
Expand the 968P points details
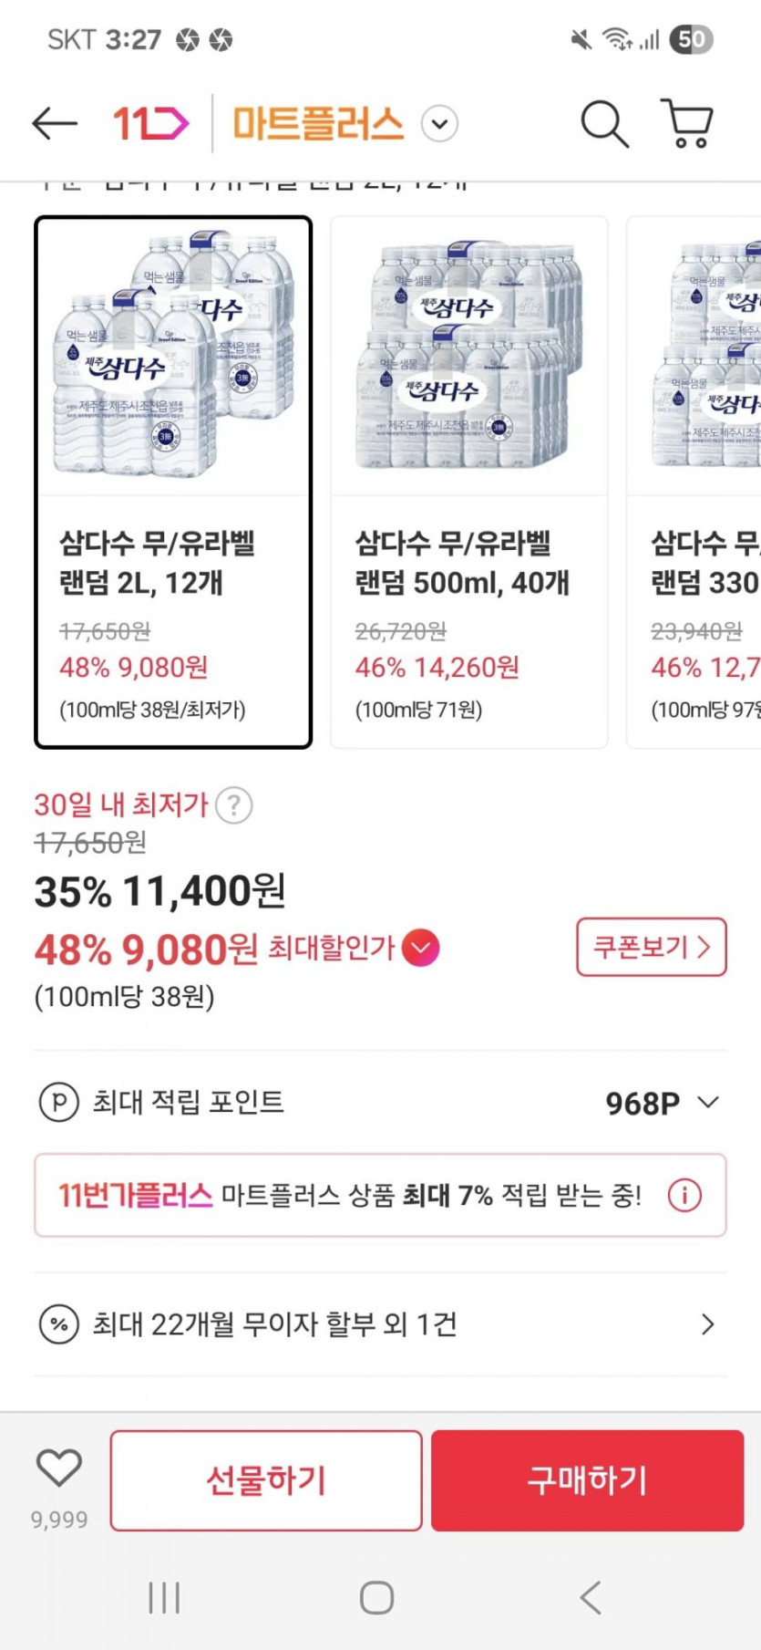pyautogui.click(x=708, y=1103)
